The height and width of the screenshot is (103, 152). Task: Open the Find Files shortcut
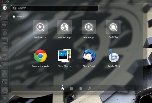(113, 27)
